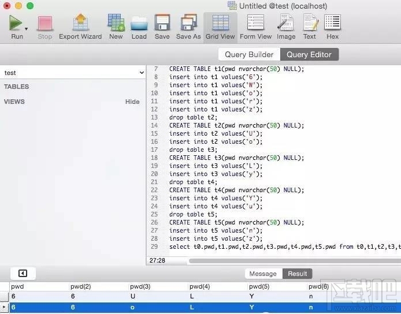Viewport: 401px width, 314px height.
Task: Click line 27 insert values('n')
Action: [x=216, y=231]
